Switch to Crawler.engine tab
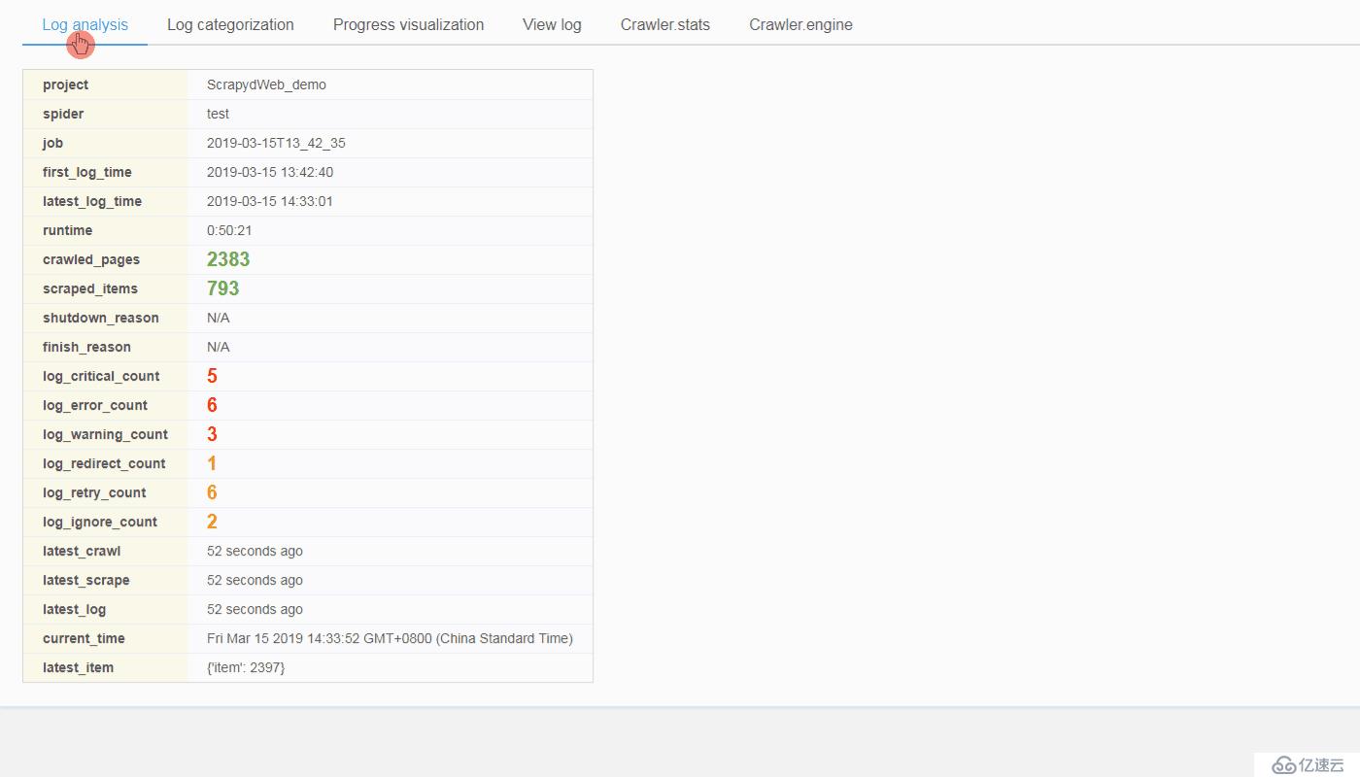 click(x=800, y=25)
